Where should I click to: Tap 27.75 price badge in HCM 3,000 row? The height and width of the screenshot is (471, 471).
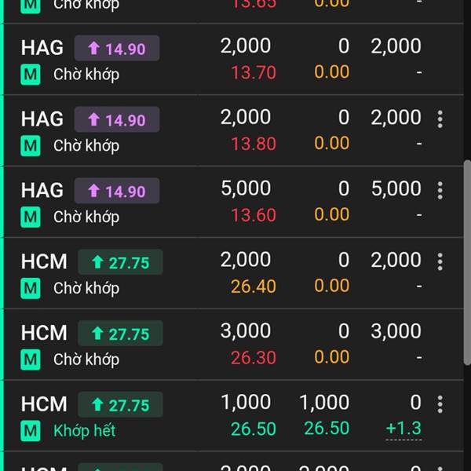(x=120, y=333)
